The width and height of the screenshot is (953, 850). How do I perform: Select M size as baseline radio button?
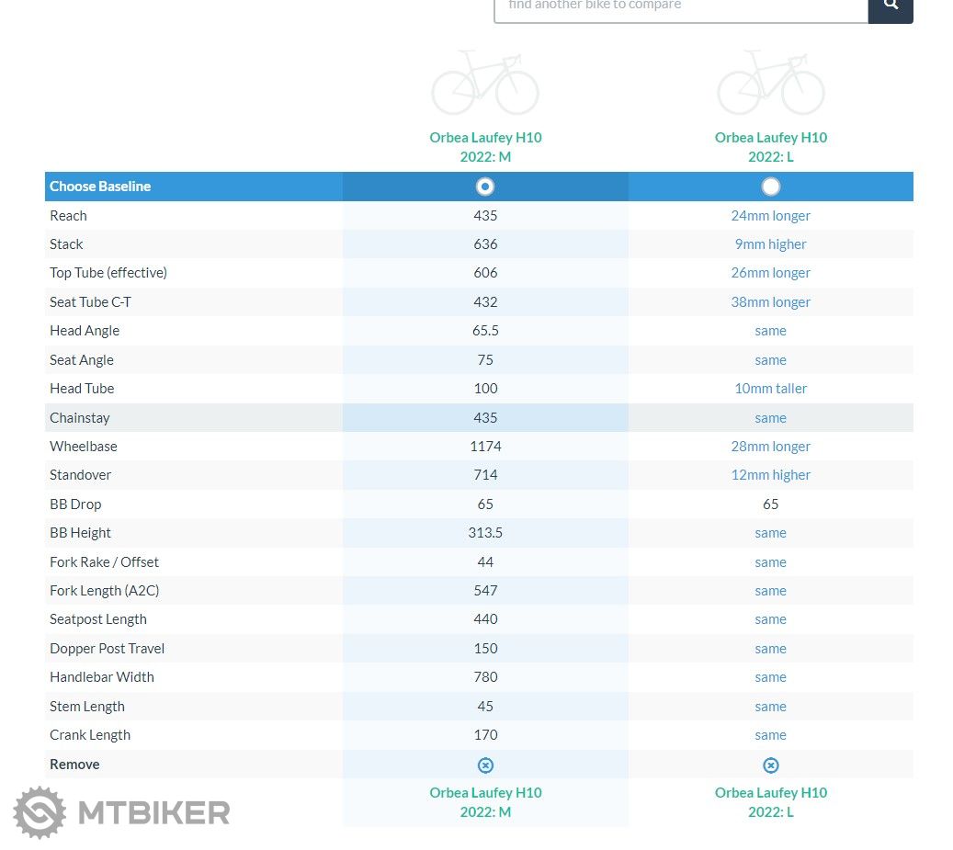[485, 187]
